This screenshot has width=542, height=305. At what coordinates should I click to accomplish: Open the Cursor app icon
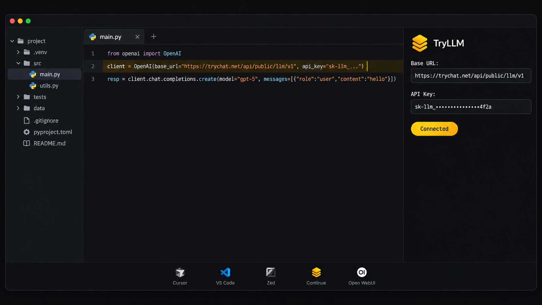point(180,273)
